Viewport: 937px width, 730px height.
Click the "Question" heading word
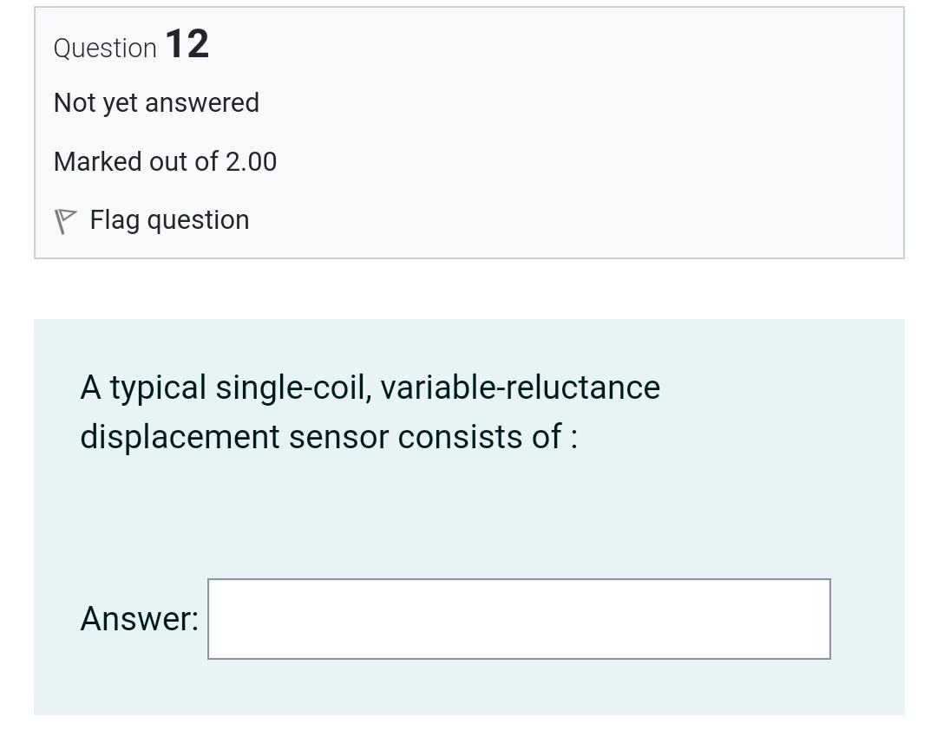[x=105, y=48]
